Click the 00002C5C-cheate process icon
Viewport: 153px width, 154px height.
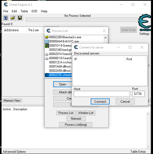pyautogui.click(x=47, y=75)
